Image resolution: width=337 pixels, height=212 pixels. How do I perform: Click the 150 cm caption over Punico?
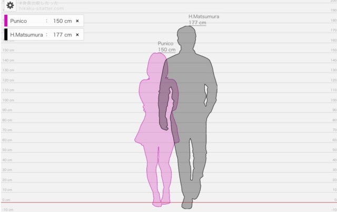(x=166, y=49)
